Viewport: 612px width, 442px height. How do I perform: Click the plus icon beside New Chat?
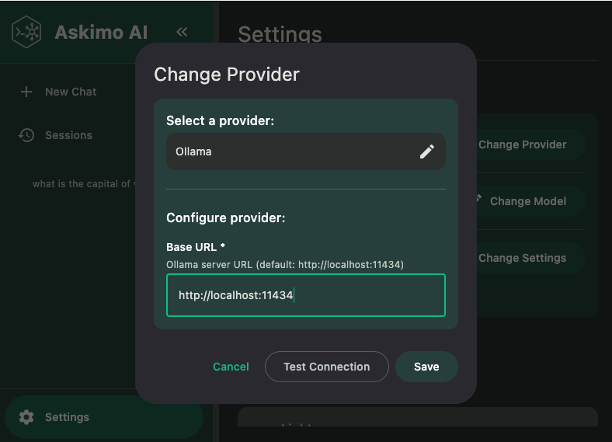coord(26,92)
